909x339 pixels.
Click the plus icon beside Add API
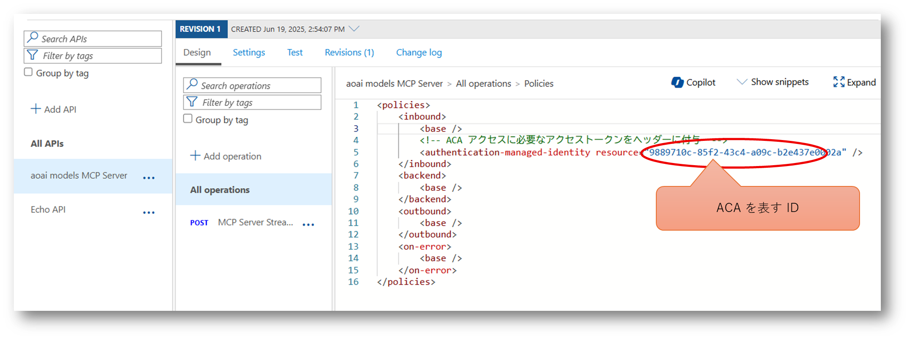36,109
